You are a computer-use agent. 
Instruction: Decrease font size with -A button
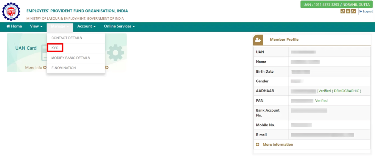coord(343,11)
